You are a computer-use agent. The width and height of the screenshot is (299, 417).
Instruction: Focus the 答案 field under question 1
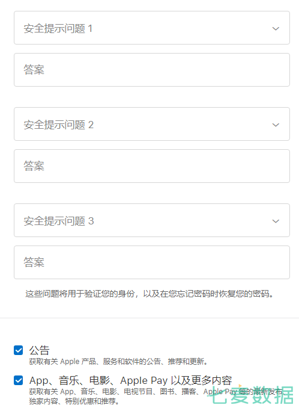click(x=152, y=70)
